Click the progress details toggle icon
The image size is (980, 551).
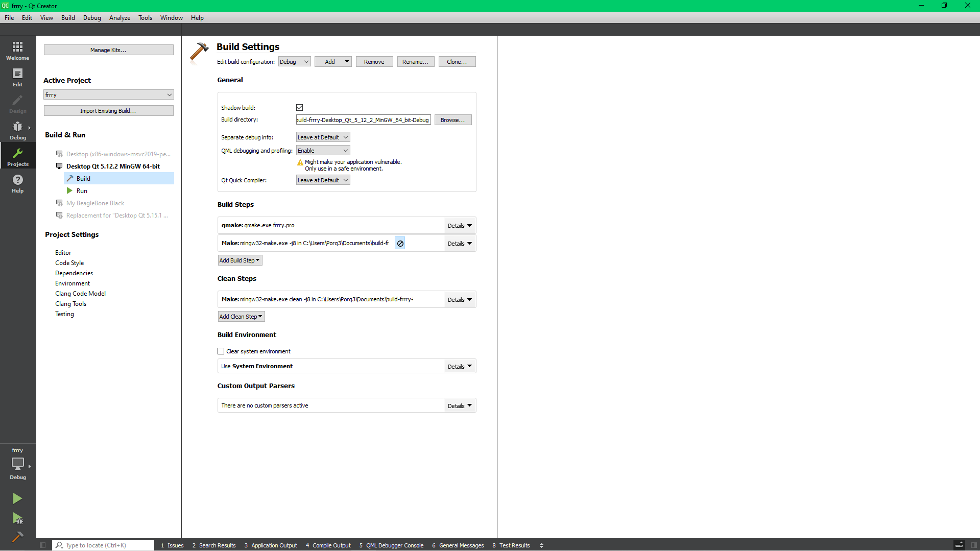point(959,545)
